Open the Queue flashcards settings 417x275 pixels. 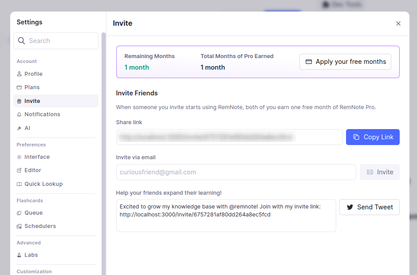[x=33, y=213]
